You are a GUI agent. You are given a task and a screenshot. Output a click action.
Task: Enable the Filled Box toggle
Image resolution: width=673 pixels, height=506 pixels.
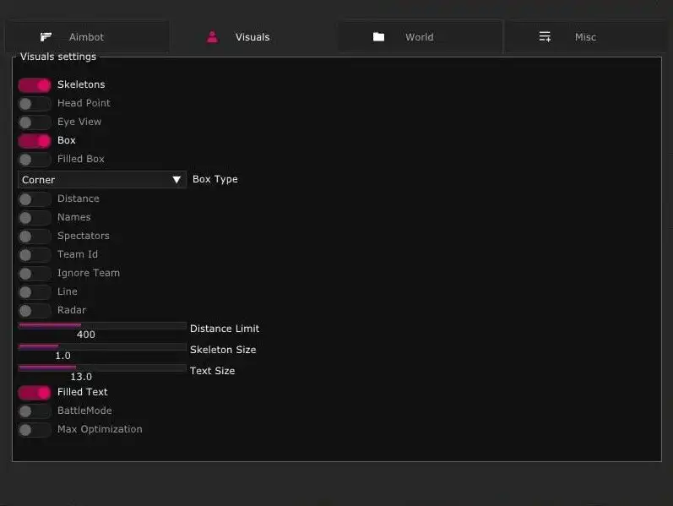click(35, 160)
